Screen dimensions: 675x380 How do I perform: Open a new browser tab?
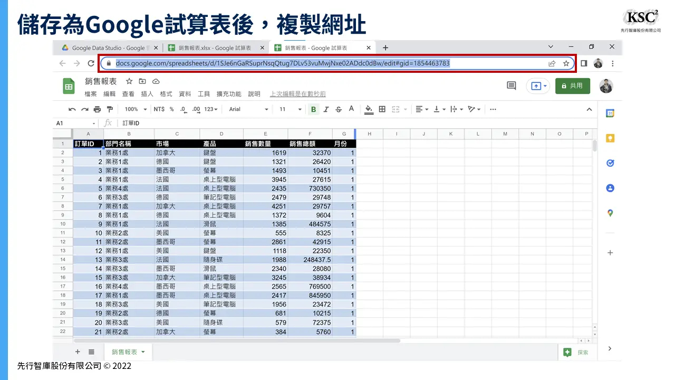click(x=385, y=47)
